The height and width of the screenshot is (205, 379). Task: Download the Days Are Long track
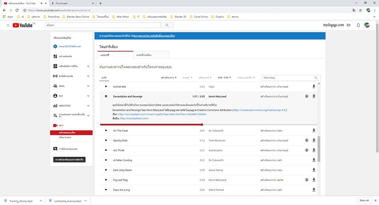[314, 190]
